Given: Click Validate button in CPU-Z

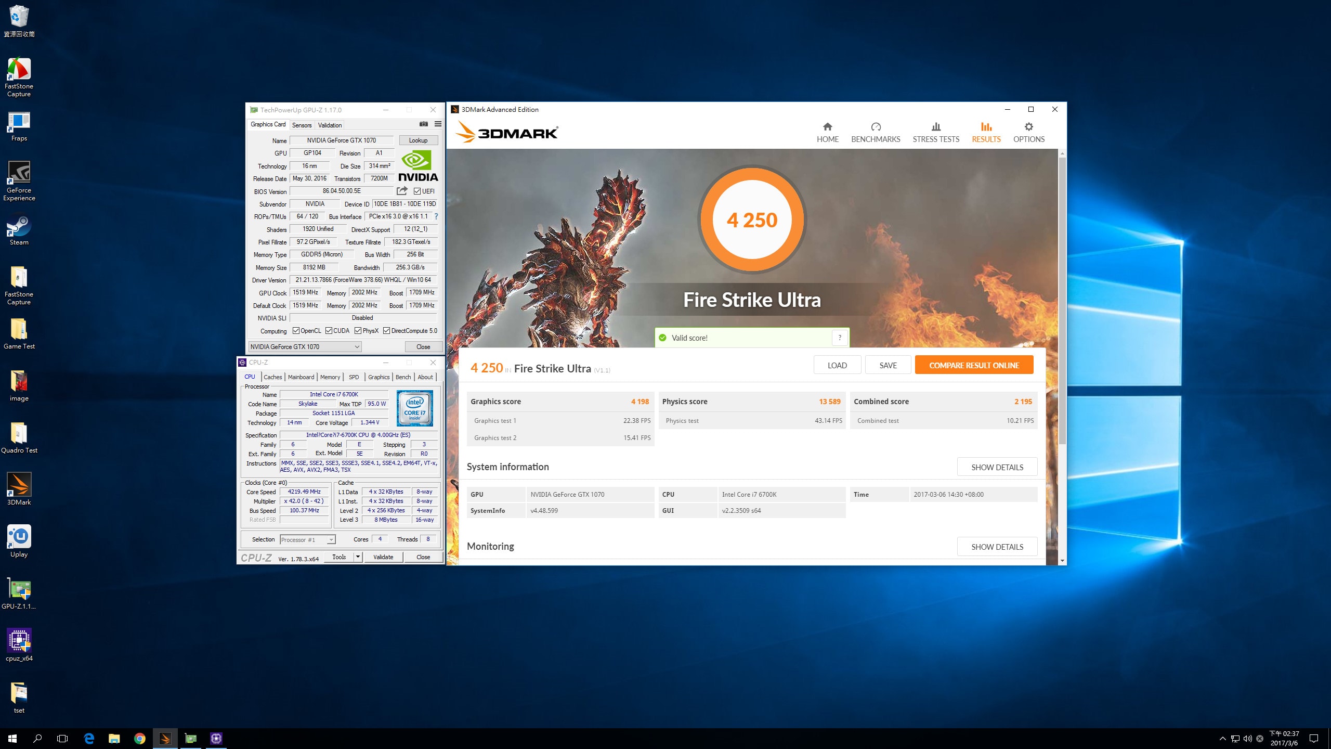Looking at the screenshot, I should point(383,557).
